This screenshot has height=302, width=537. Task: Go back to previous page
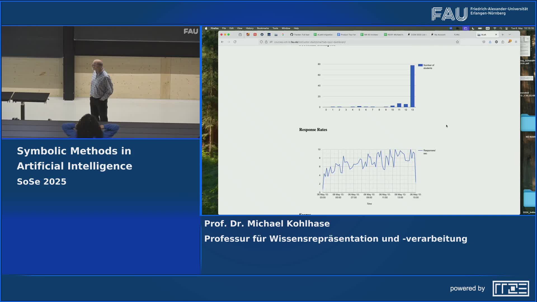[x=222, y=42]
